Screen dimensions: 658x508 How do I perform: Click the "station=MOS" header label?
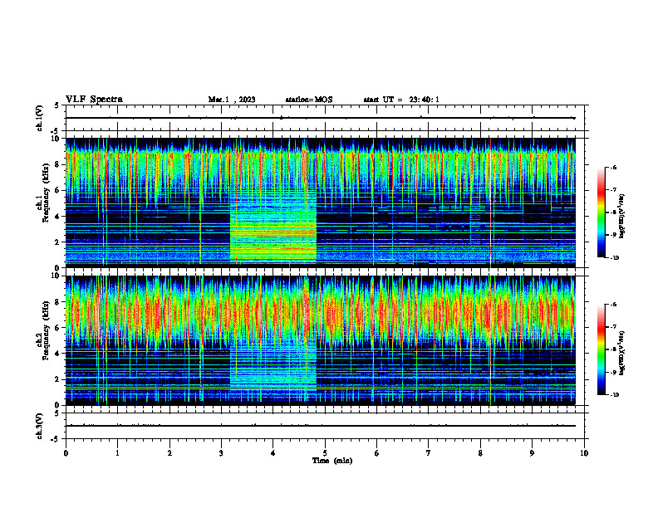[x=309, y=100]
